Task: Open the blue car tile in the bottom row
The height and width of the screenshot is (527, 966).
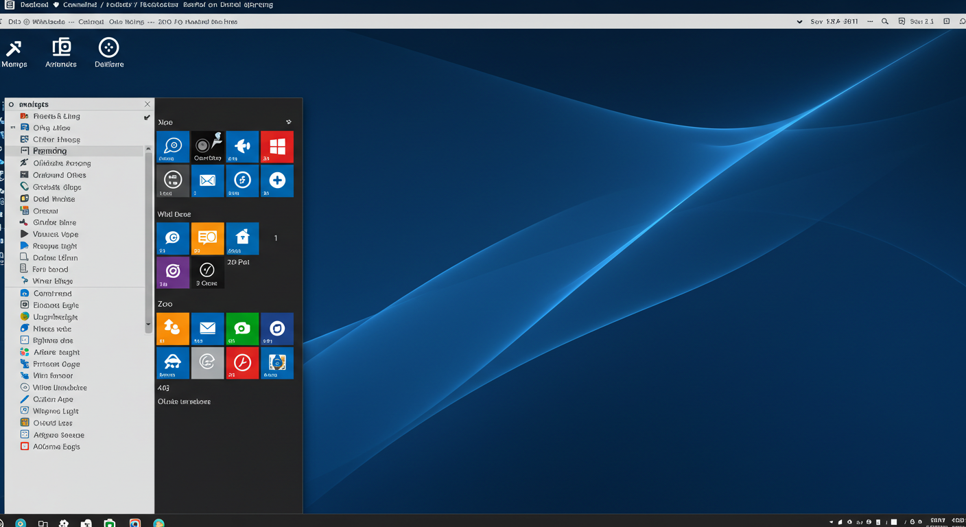Action: 173,363
